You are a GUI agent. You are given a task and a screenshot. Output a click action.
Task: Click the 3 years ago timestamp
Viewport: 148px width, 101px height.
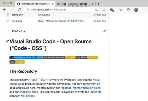[x=100, y=15]
